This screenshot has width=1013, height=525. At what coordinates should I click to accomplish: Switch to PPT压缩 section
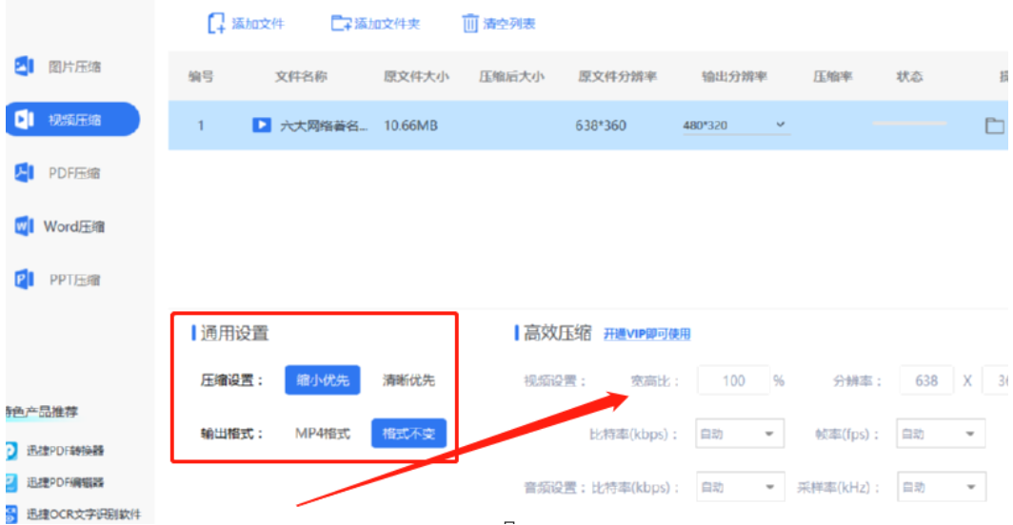click(74, 280)
